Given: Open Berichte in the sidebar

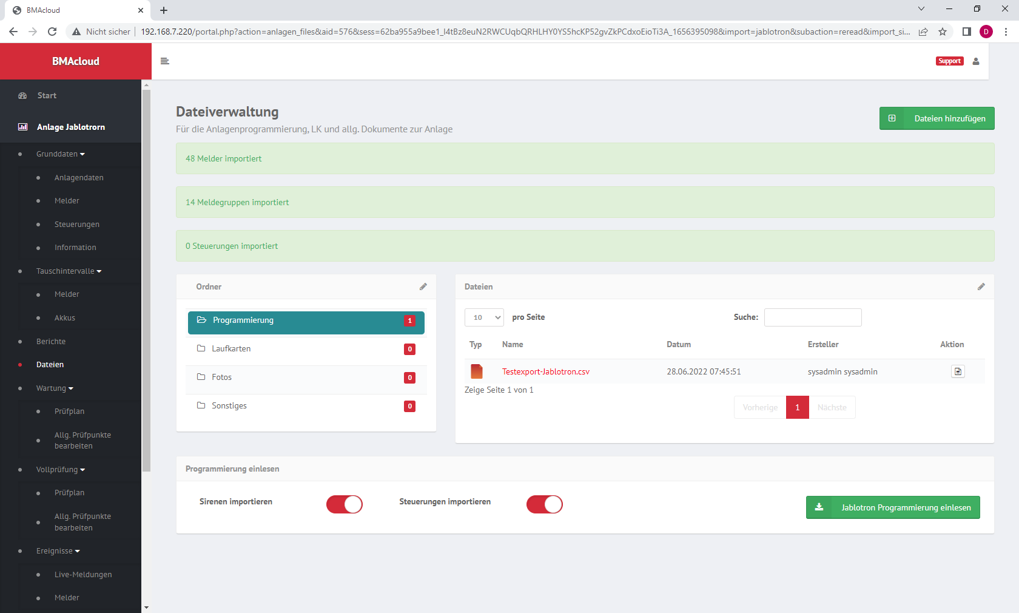Looking at the screenshot, I should 51,342.
